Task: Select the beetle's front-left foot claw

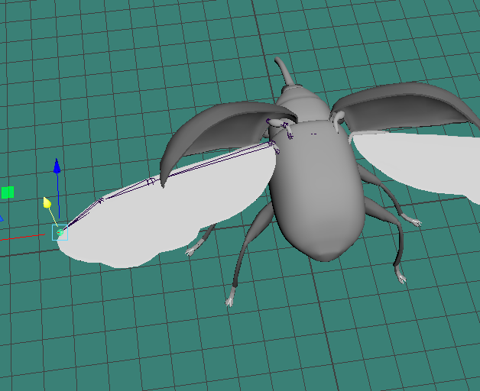Action: pos(230,299)
